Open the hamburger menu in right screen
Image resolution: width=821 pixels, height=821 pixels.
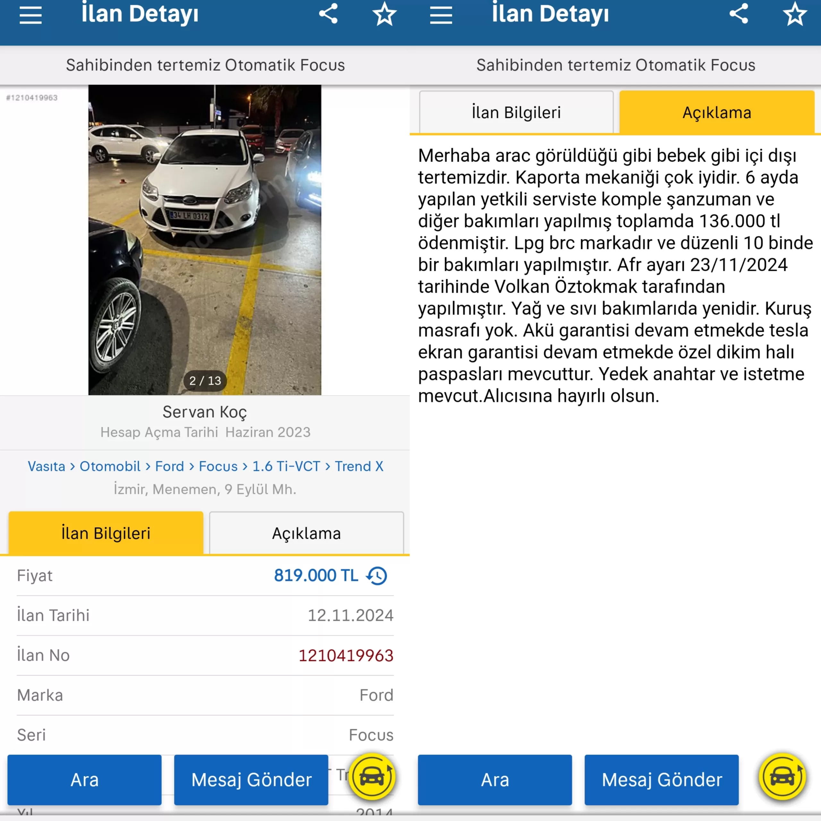pyautogui.click(x=441, y=15)
